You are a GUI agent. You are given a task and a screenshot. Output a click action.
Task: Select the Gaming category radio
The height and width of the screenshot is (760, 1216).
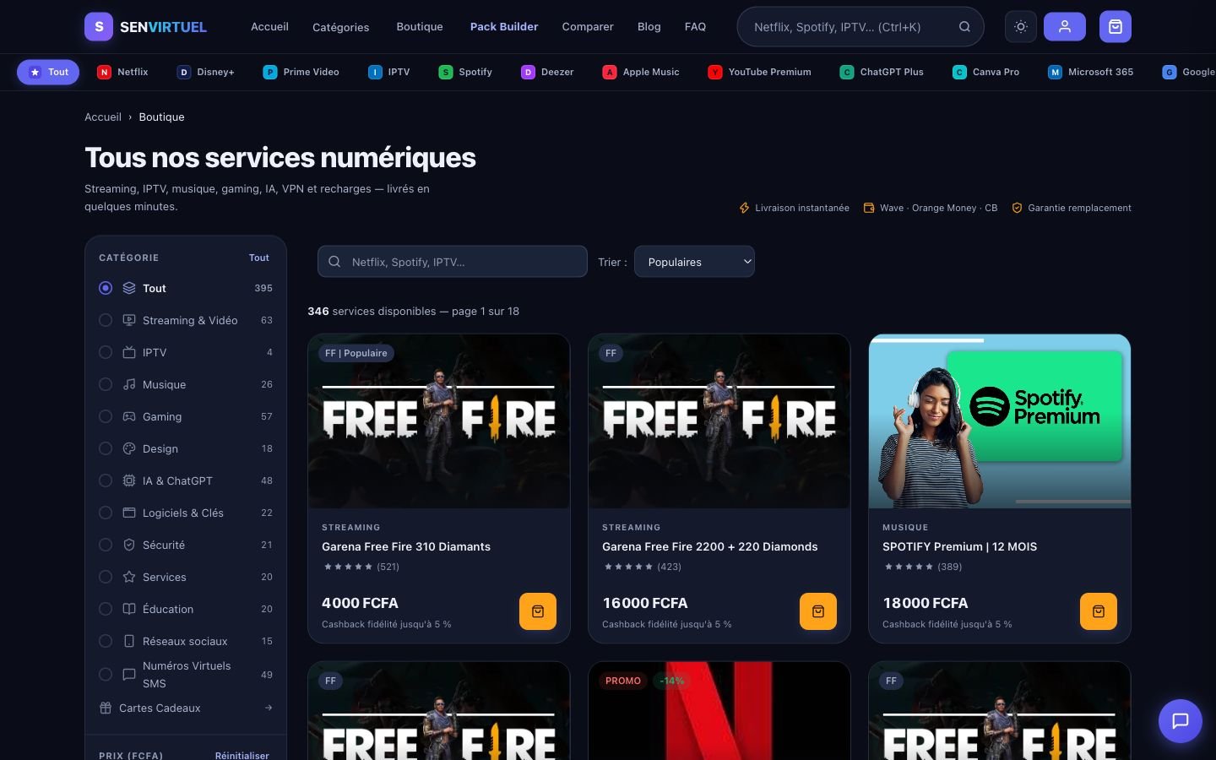tap(106, 416)
